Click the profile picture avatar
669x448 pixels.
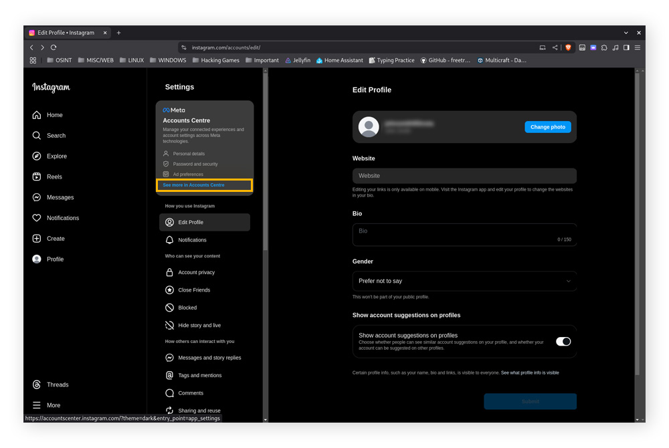[x=369, y=127]
